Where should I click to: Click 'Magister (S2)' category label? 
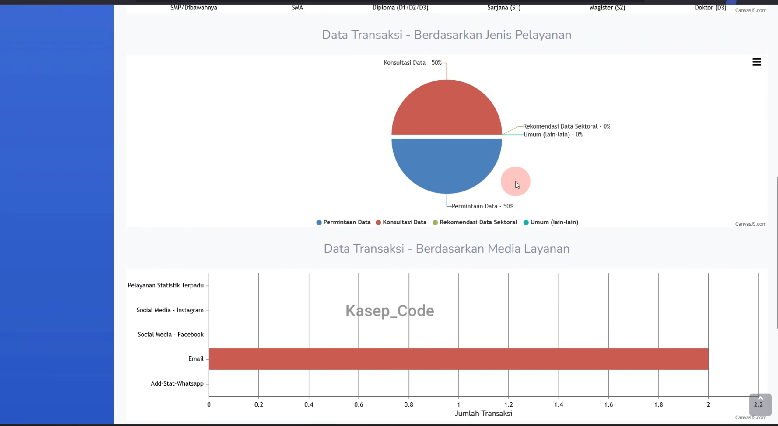click(x=607, y=8)
